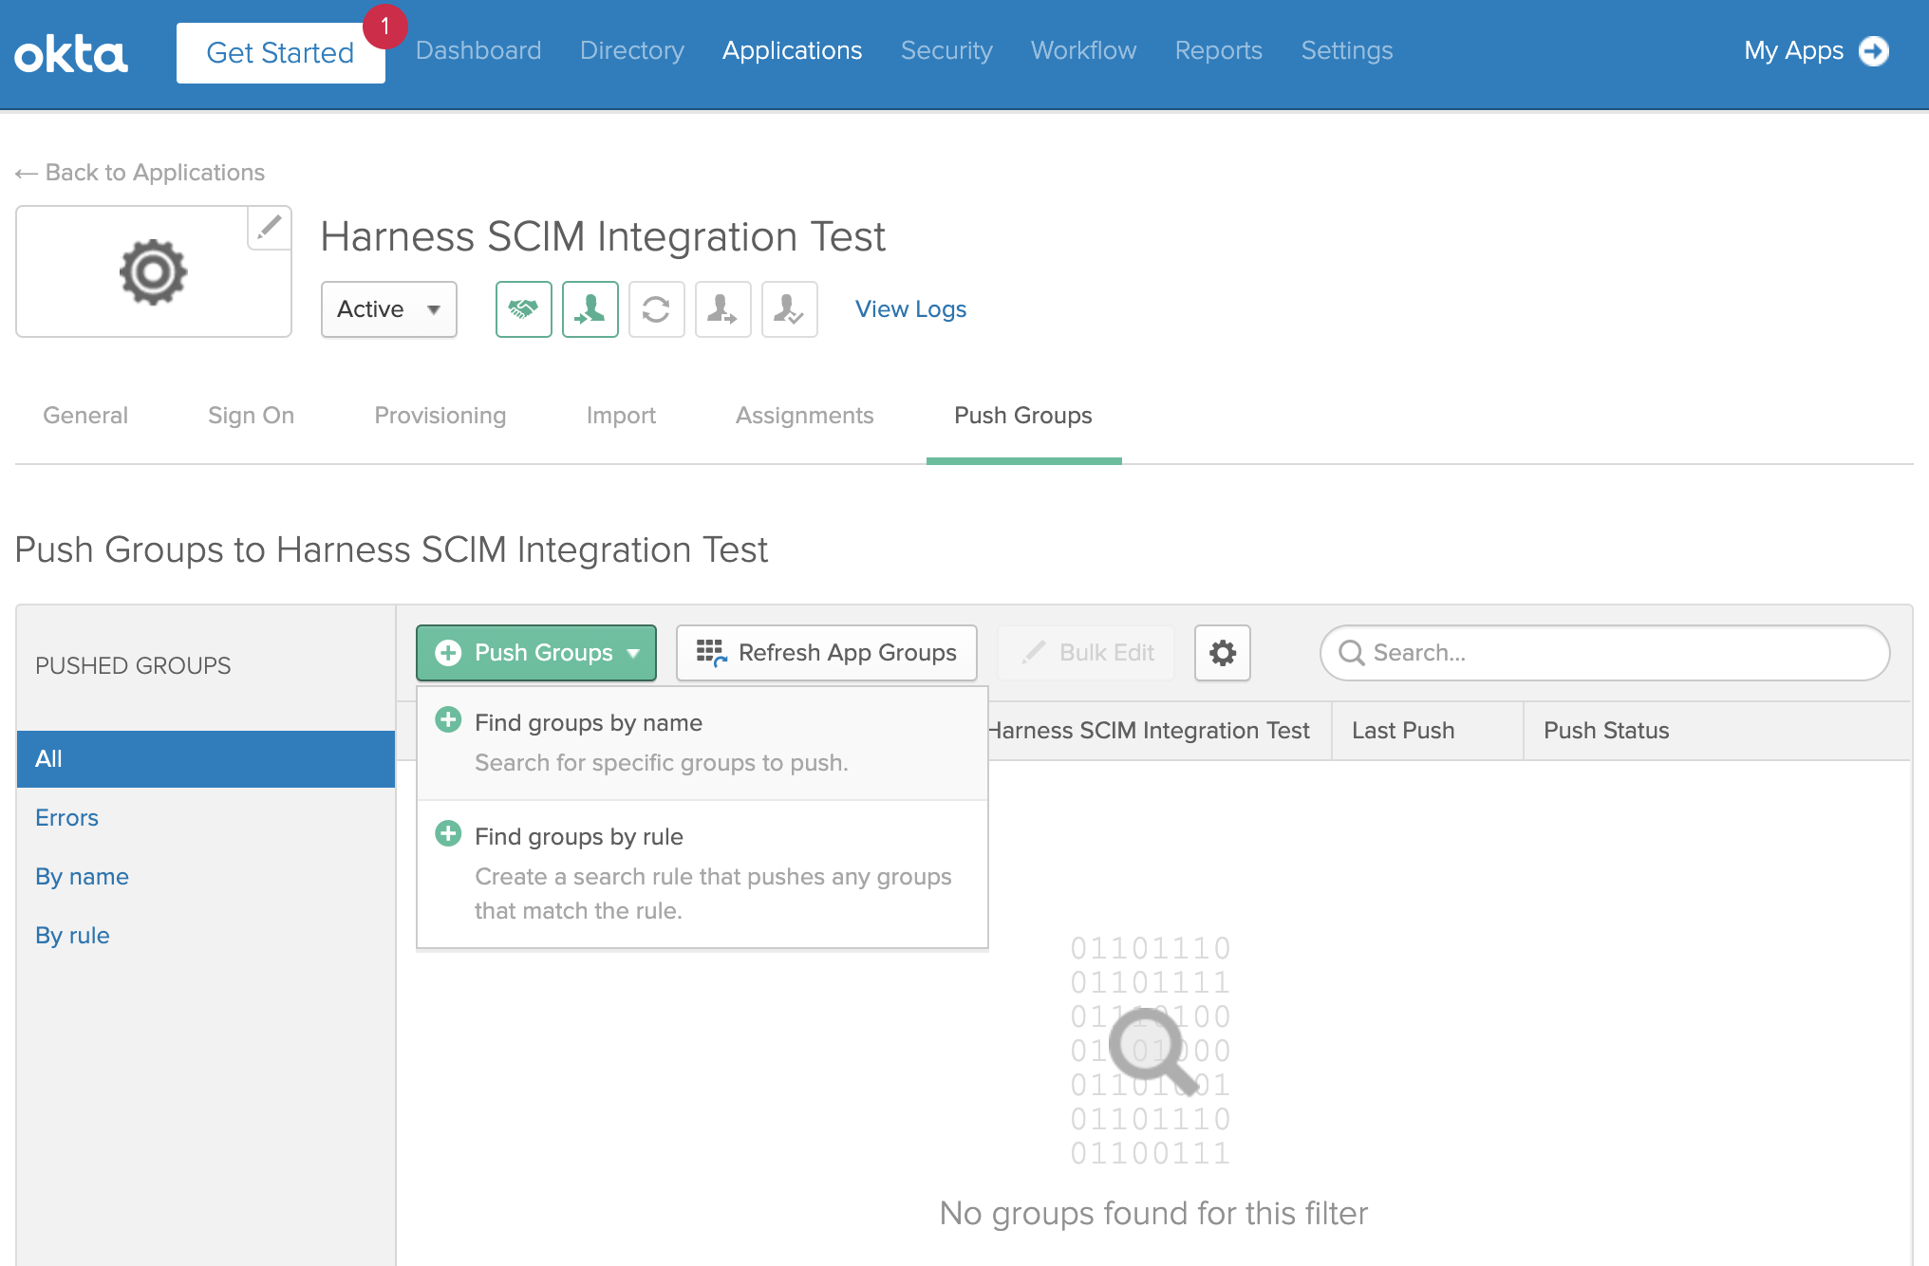Open View Logs link
The height and width of the screenshot is (1266, 1929).
coord(910,309)
